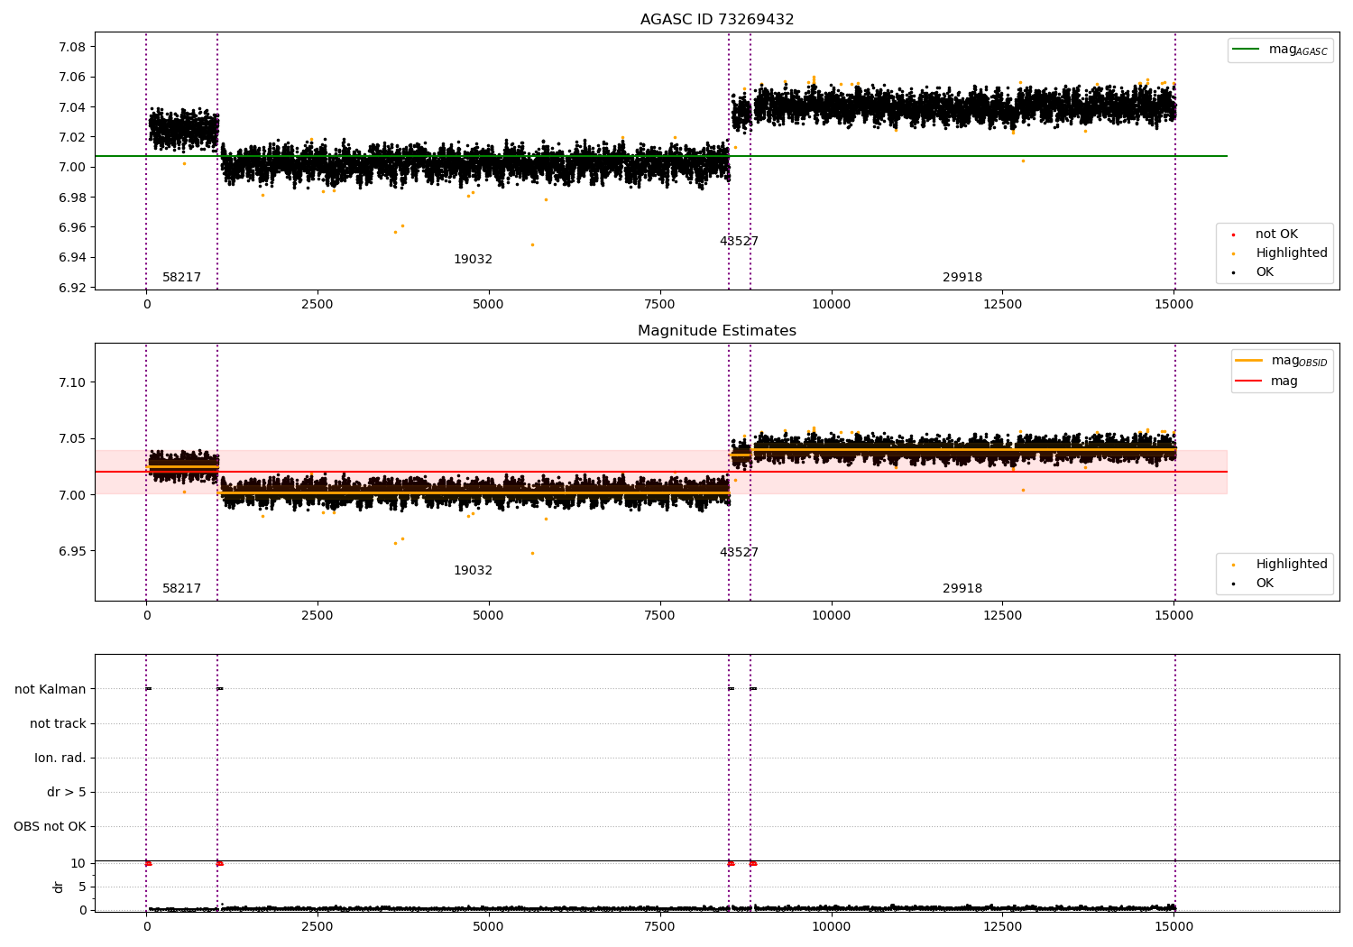Click the 15000 x-tick under the top plot
This screenshot has width=1353, height=947.
tap(1174, 305)
